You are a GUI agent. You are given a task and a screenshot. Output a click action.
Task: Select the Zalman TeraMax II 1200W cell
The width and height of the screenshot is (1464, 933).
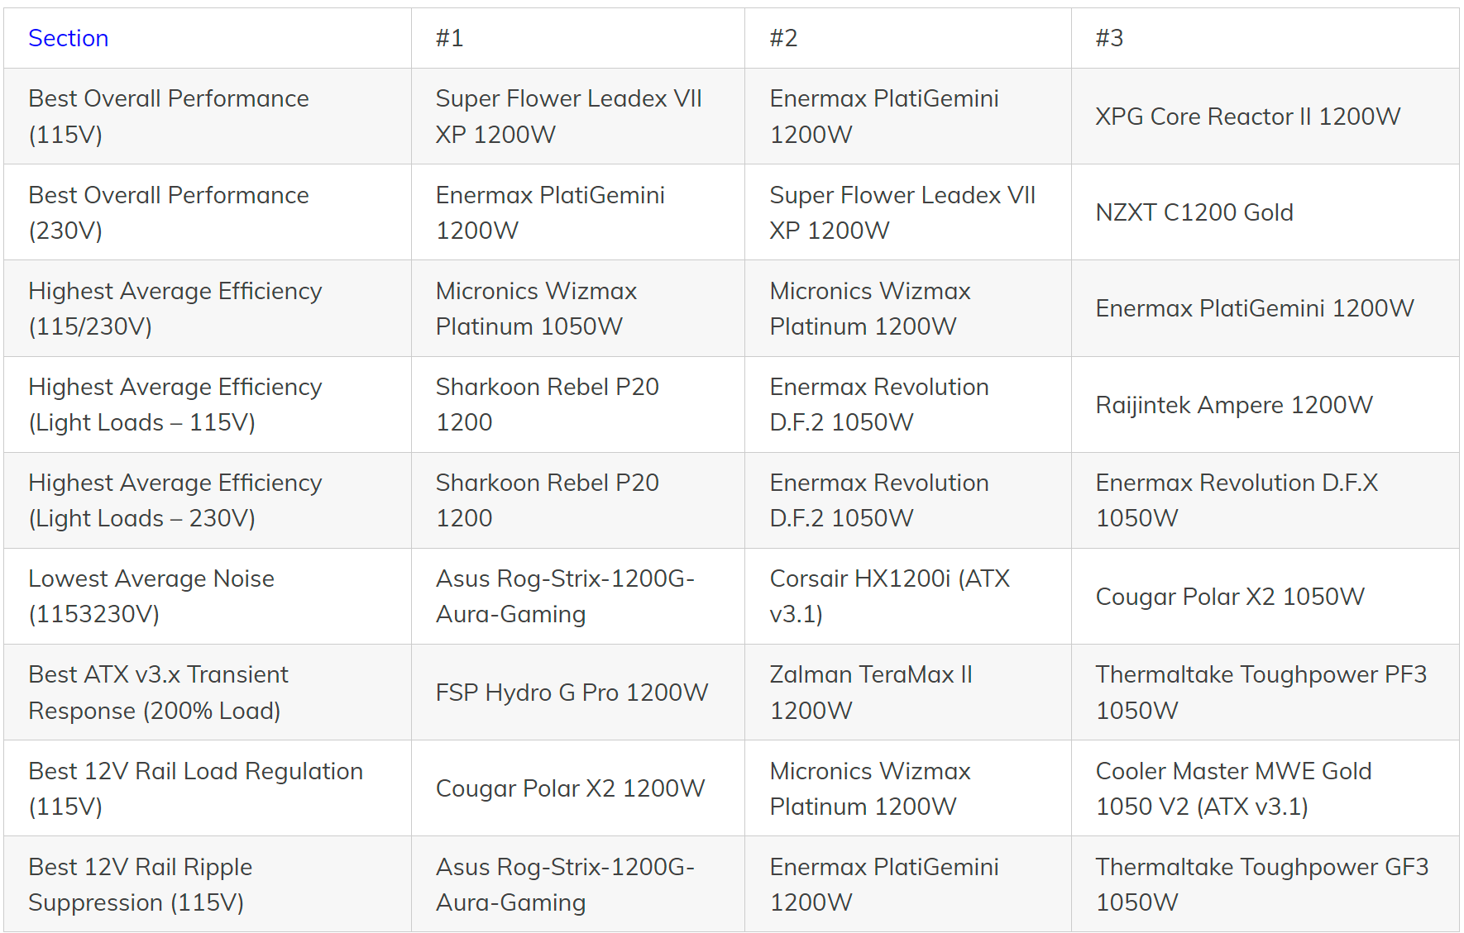(871, 692)
